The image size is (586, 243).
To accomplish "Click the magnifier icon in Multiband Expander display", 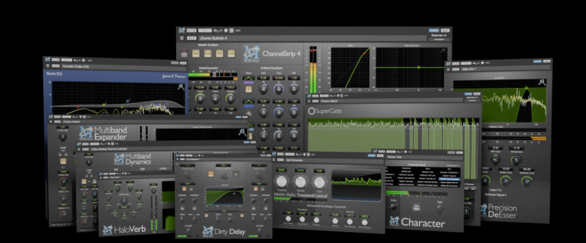I will pyautogui.click(x=243, y=132).
